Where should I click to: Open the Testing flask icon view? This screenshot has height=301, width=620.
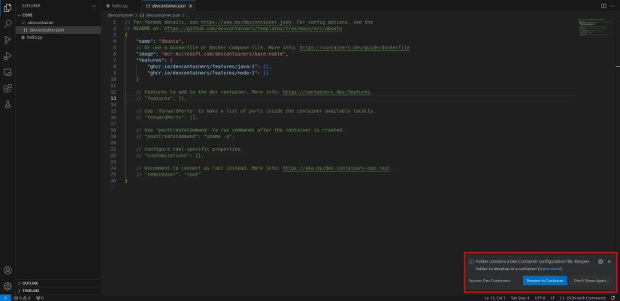(x=8, y=104)
